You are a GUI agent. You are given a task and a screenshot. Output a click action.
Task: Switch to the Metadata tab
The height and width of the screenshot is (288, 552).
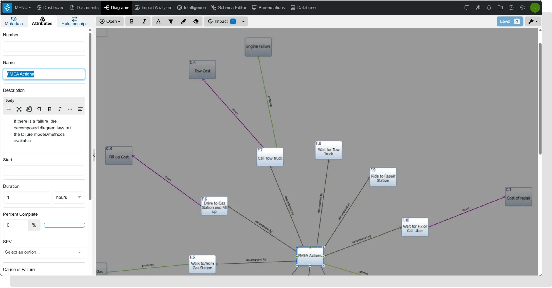(x=14, y=21)
